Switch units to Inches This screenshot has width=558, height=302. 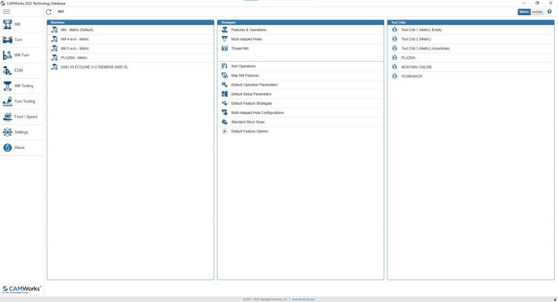click(537, 12)
